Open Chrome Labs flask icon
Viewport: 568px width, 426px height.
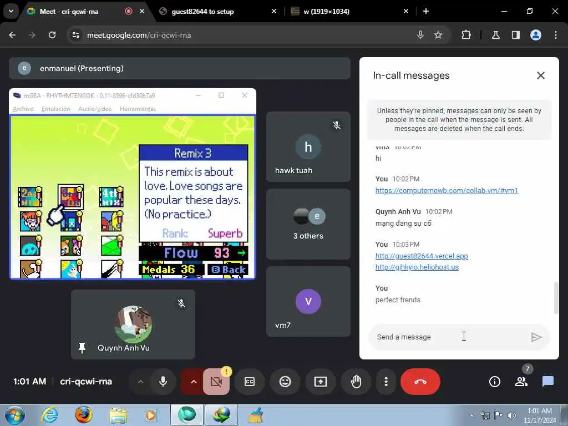click(x=496, y=35)
